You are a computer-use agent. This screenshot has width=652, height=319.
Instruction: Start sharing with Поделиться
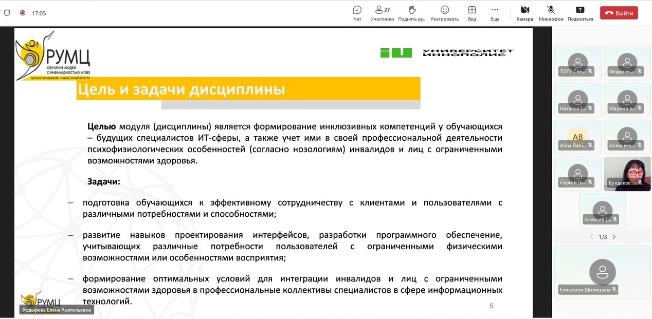coord(581,13)
